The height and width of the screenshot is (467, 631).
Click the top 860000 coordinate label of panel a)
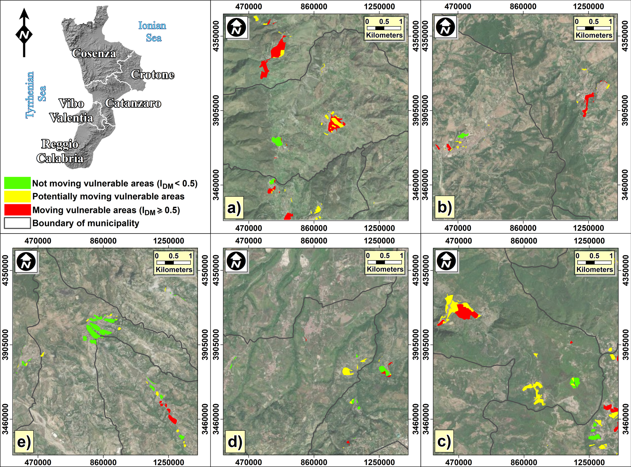(314, 6)
